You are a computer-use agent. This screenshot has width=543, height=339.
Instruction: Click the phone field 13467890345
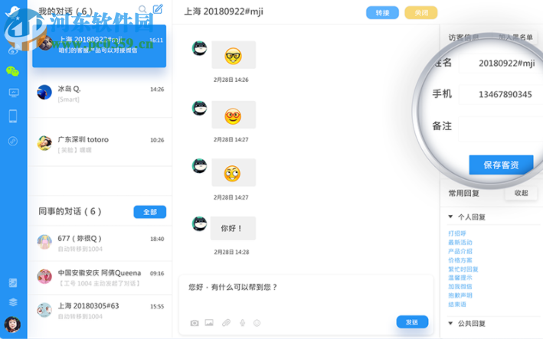501,94
